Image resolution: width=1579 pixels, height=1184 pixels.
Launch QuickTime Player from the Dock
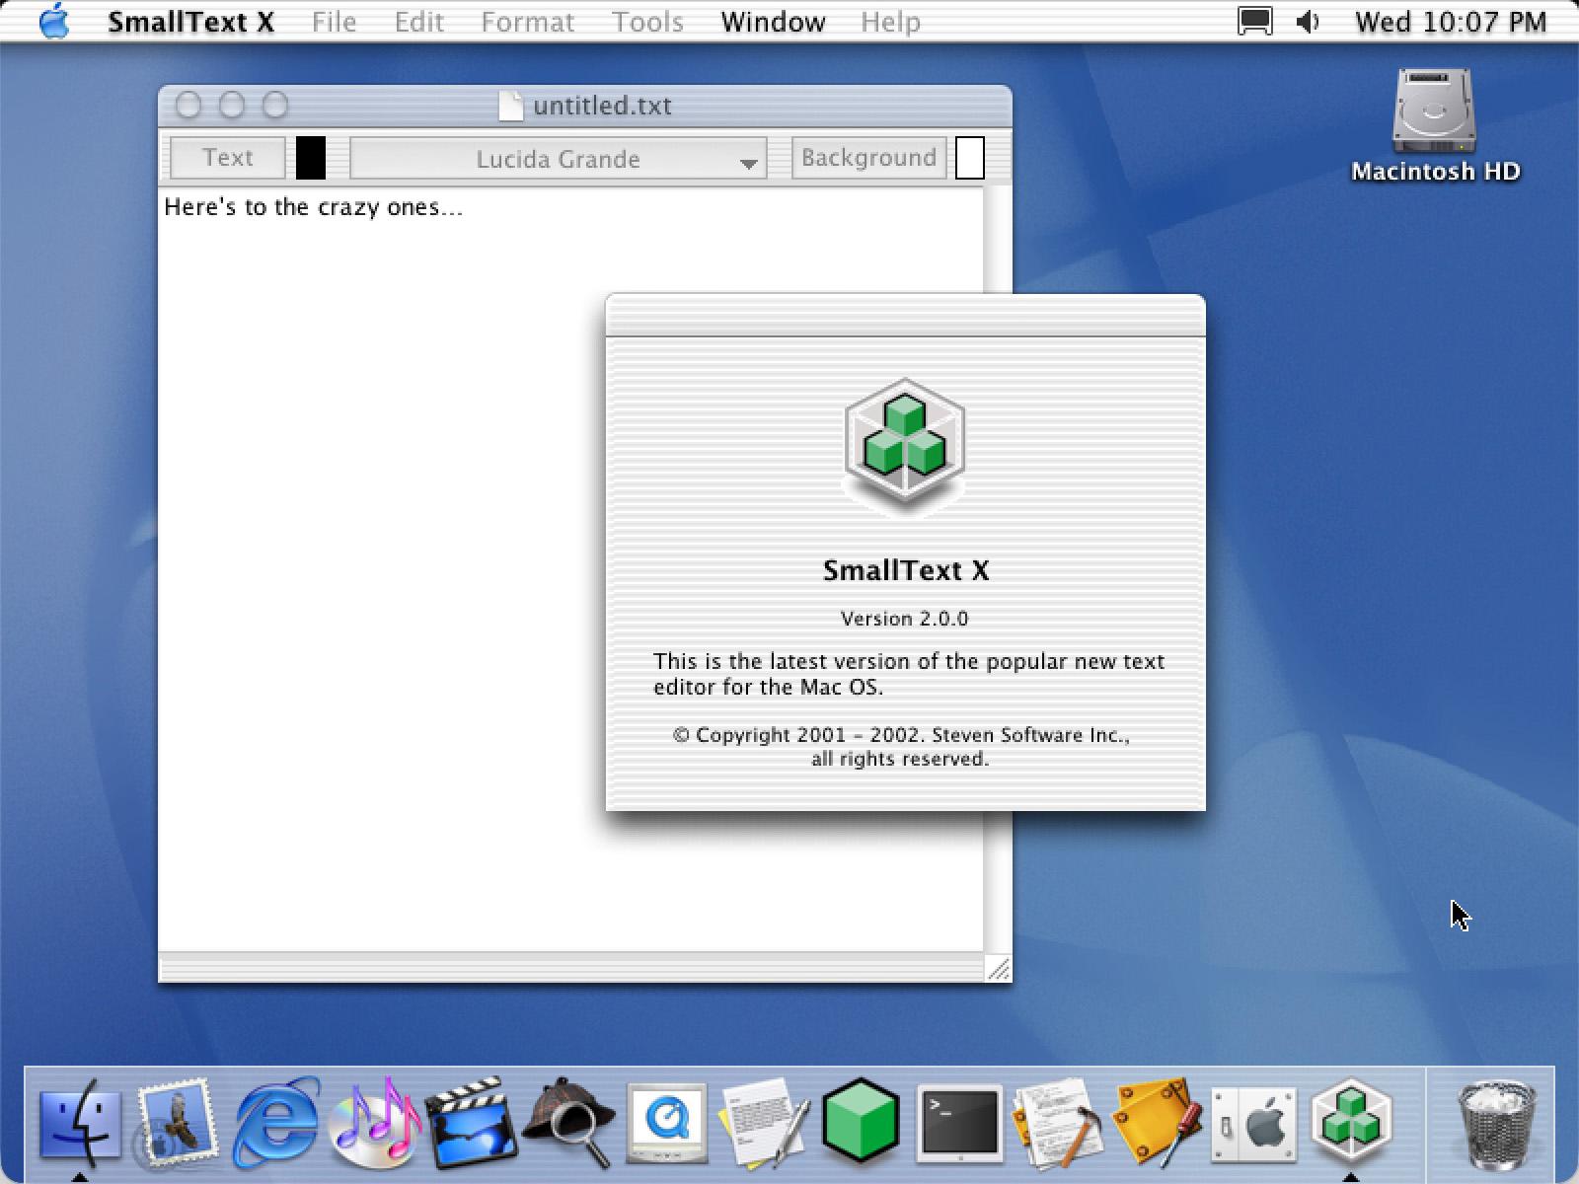pyautogui.click(x=667, y=1124)
